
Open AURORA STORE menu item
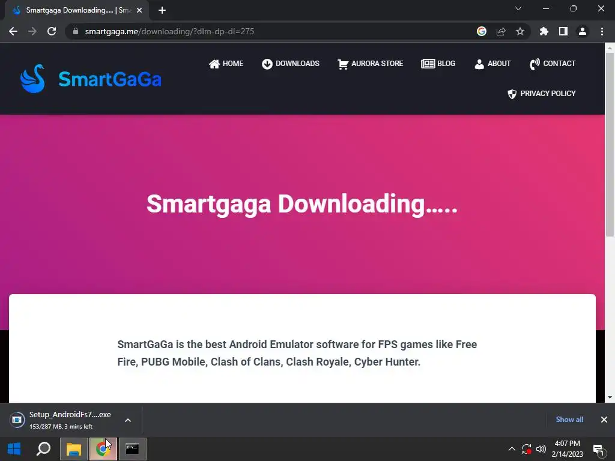coord(370,64)
